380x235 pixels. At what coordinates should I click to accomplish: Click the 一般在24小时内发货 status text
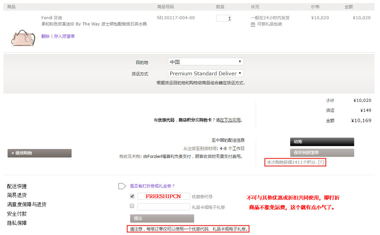[x=270, y=18]
